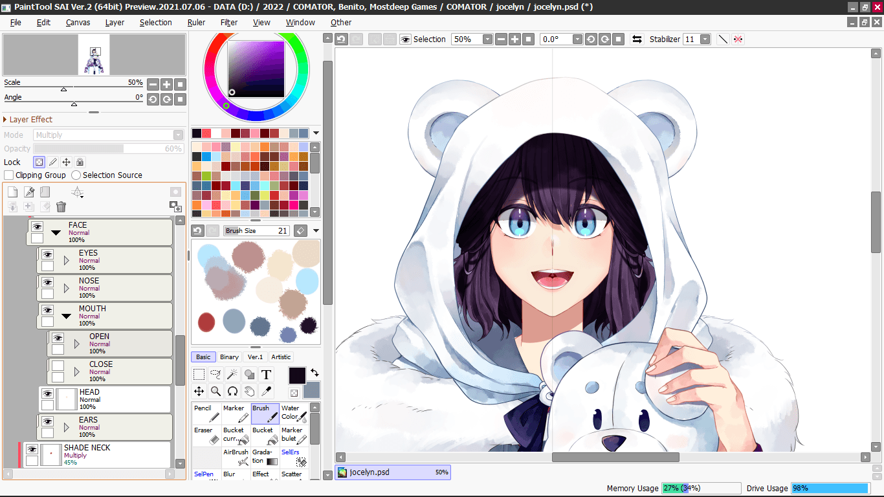The image size is (884, 497).
Task: Select the Marker bulet tool
Action: tap(294, 436)
